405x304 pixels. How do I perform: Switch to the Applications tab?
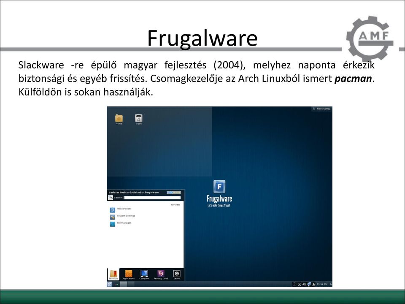[x=128, y=274]
